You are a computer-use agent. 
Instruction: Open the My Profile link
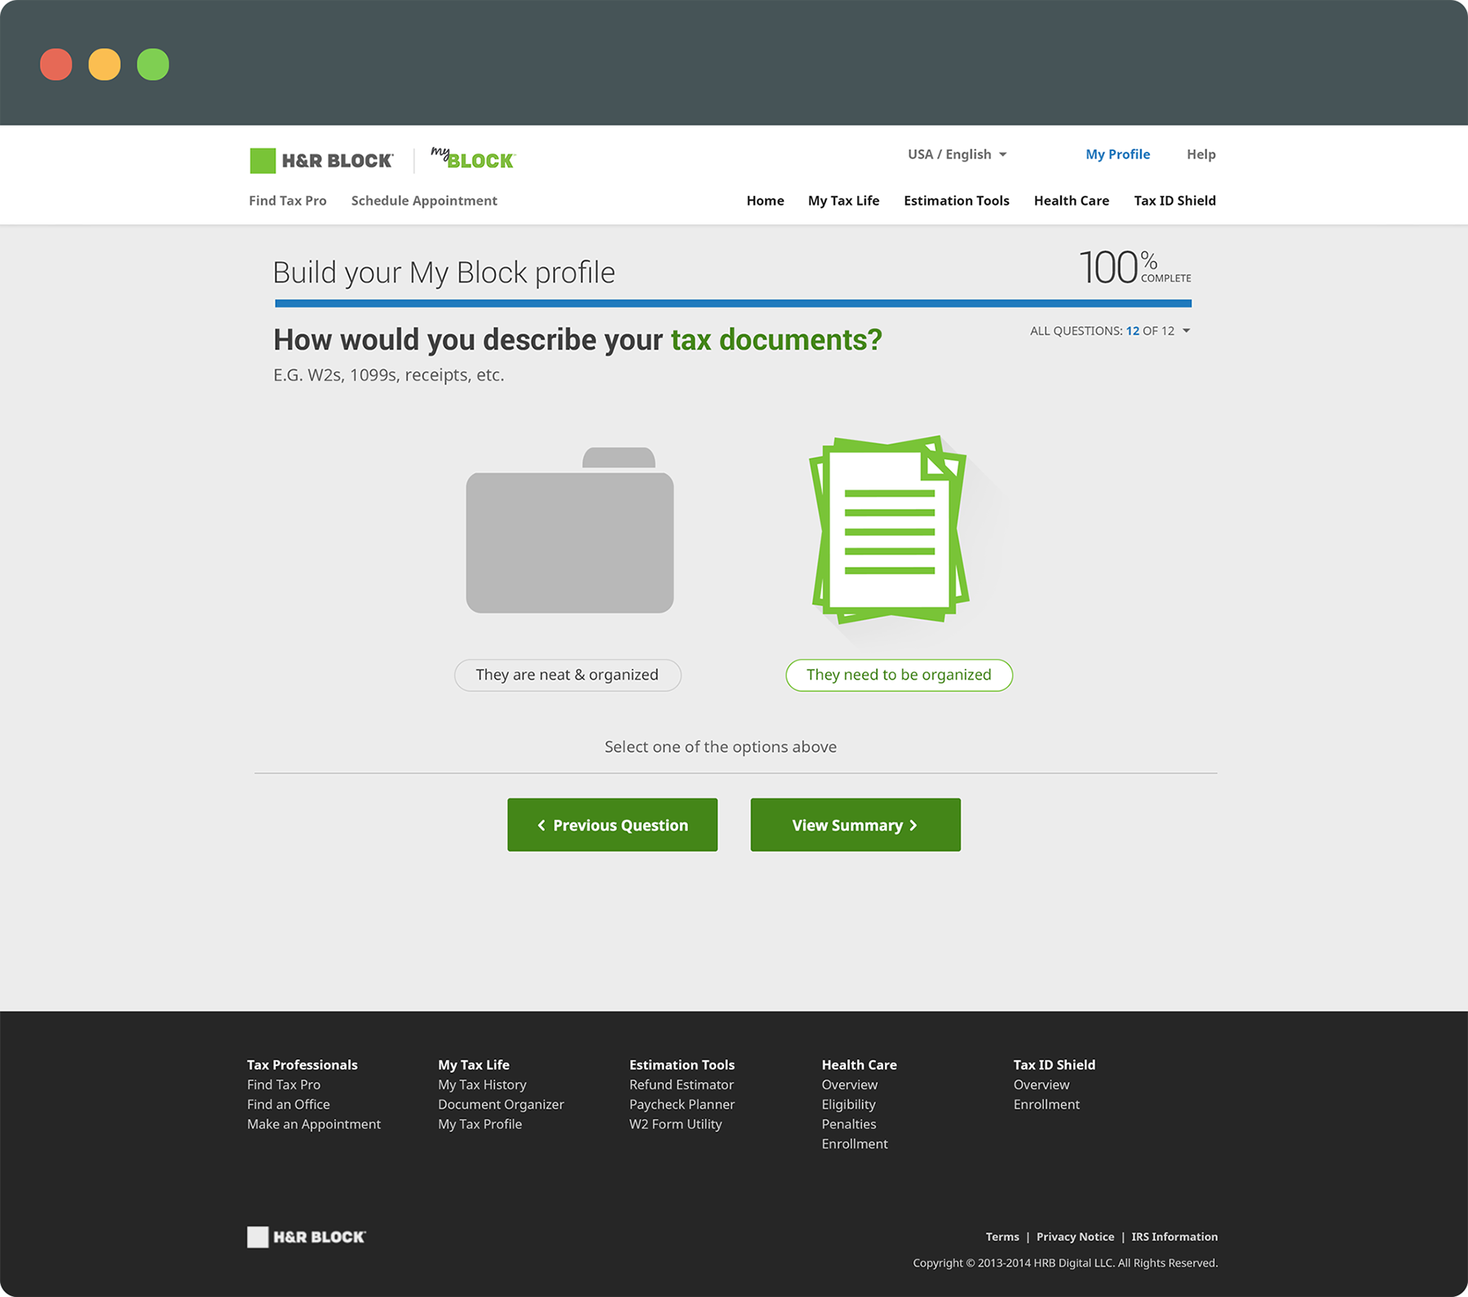(x=1117, y=154)
